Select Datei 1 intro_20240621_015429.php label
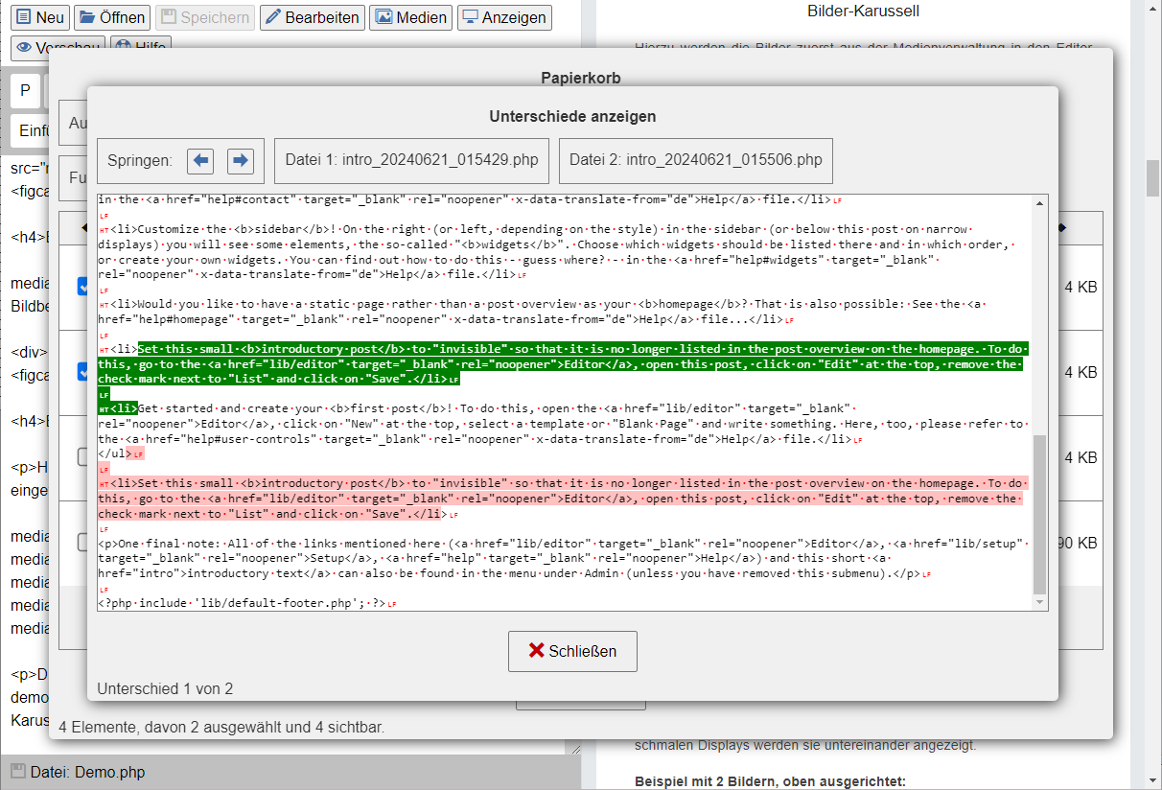This screenshot has height=790, width=1162. 411,160
